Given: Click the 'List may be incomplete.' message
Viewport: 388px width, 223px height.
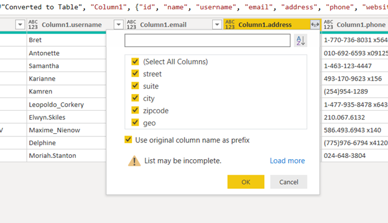Looking at the screenshot, I should pyautogui.click(x=183, y=160).
